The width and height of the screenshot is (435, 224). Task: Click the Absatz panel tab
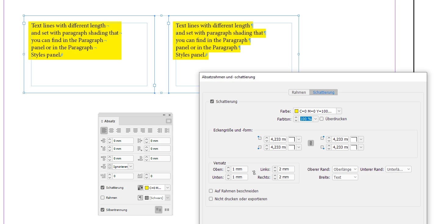[x=109, y=121]
